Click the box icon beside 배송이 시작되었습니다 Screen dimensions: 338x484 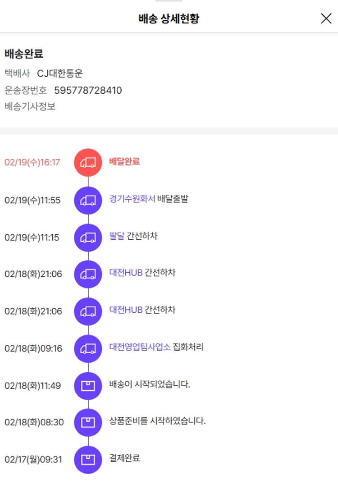tap(88, 386)
